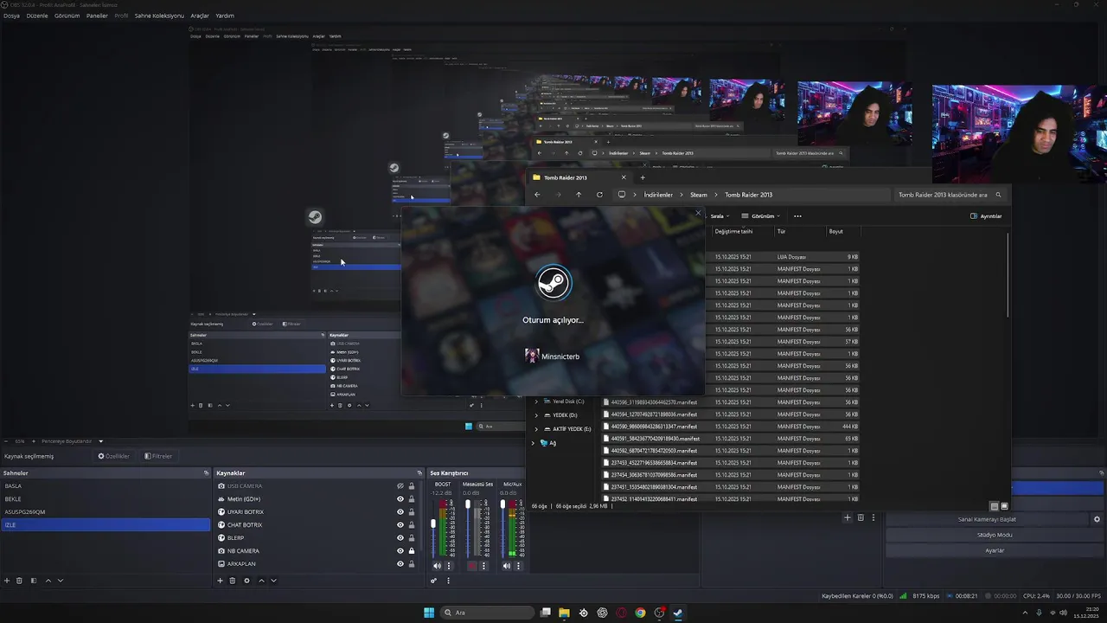Screen dimensions: 1107x623
Task: Unmute the Masaüstü Ses channel
Action: [472, 566]
